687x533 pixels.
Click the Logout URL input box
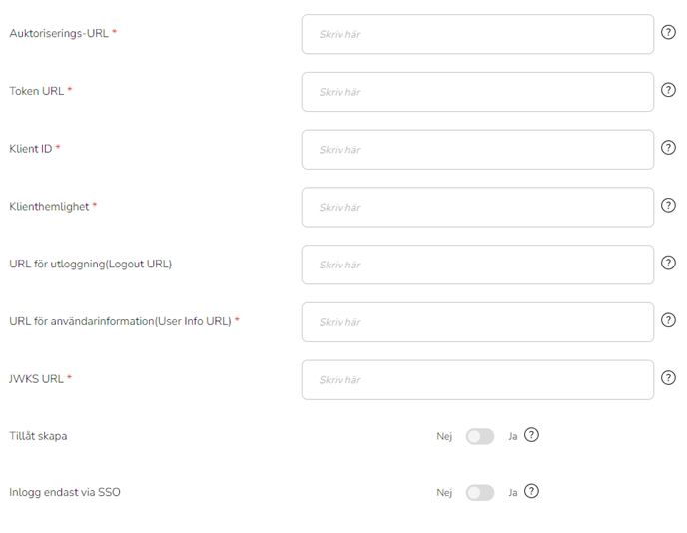point(477,265)
